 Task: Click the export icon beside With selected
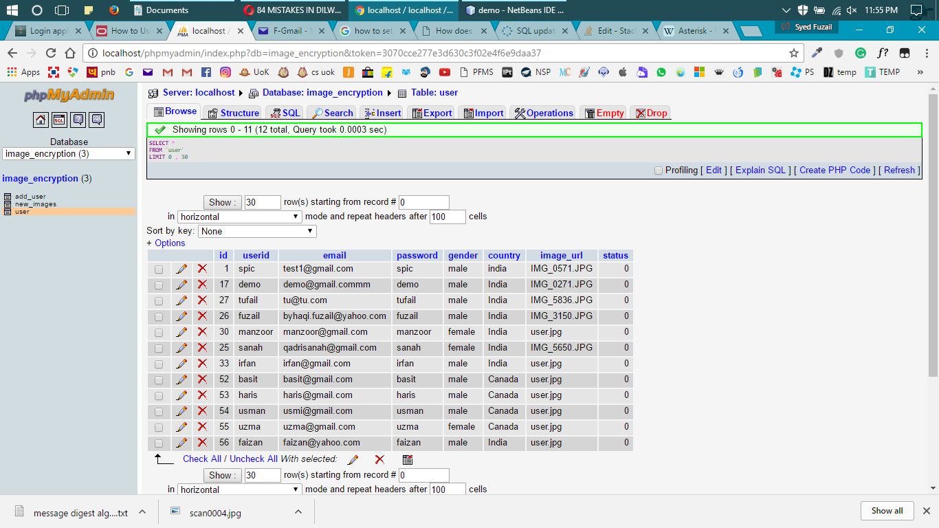(408, 459)
